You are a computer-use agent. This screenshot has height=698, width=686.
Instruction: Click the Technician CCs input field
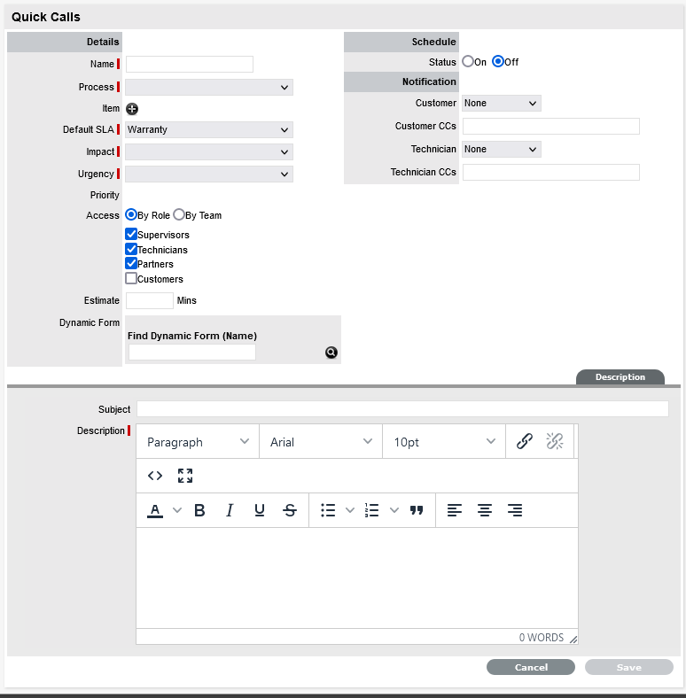point(551,172)
